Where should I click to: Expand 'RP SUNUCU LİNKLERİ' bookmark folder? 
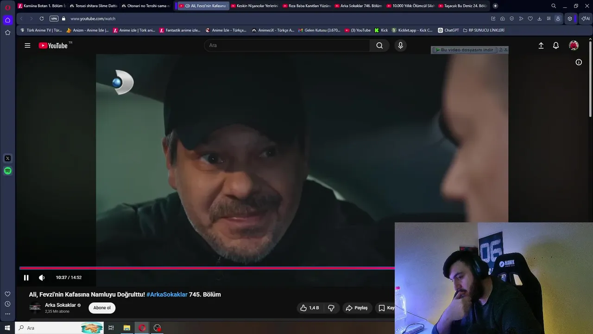pos(483,30)
